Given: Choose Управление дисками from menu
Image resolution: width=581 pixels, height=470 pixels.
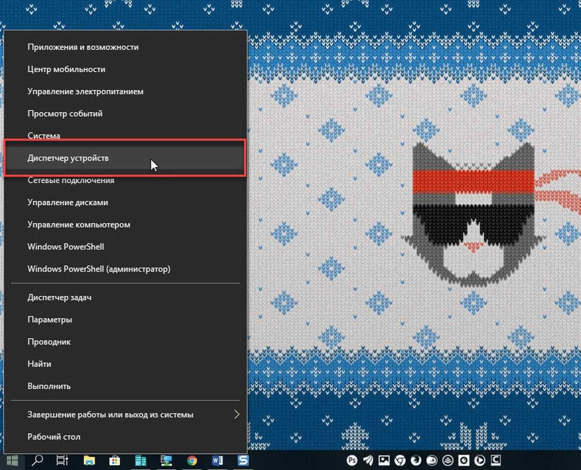Looking at the screenshot, I should coord(68,202).
